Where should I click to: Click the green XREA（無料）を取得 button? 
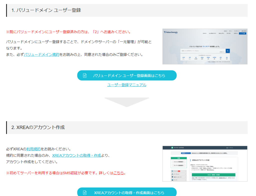[213, 175]
